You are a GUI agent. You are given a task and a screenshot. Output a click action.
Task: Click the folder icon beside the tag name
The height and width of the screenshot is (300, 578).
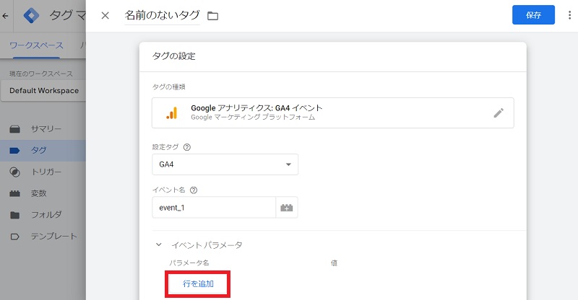(212, 16)
